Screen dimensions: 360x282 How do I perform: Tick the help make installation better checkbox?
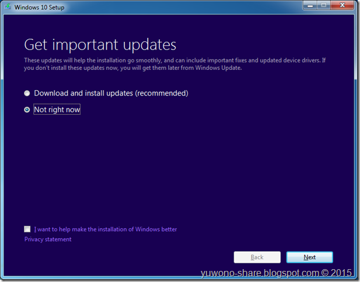point(27,229)
